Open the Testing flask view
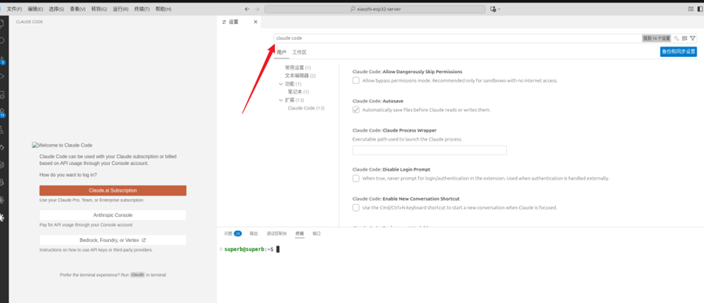The width and height of the screenshot is (704, 303). pyautogui.click(x=2, y=130)
